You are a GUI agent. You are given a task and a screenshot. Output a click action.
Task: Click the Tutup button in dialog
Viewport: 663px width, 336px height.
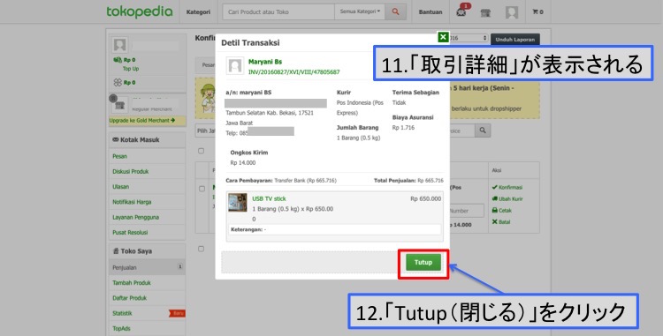coord(423,262)
